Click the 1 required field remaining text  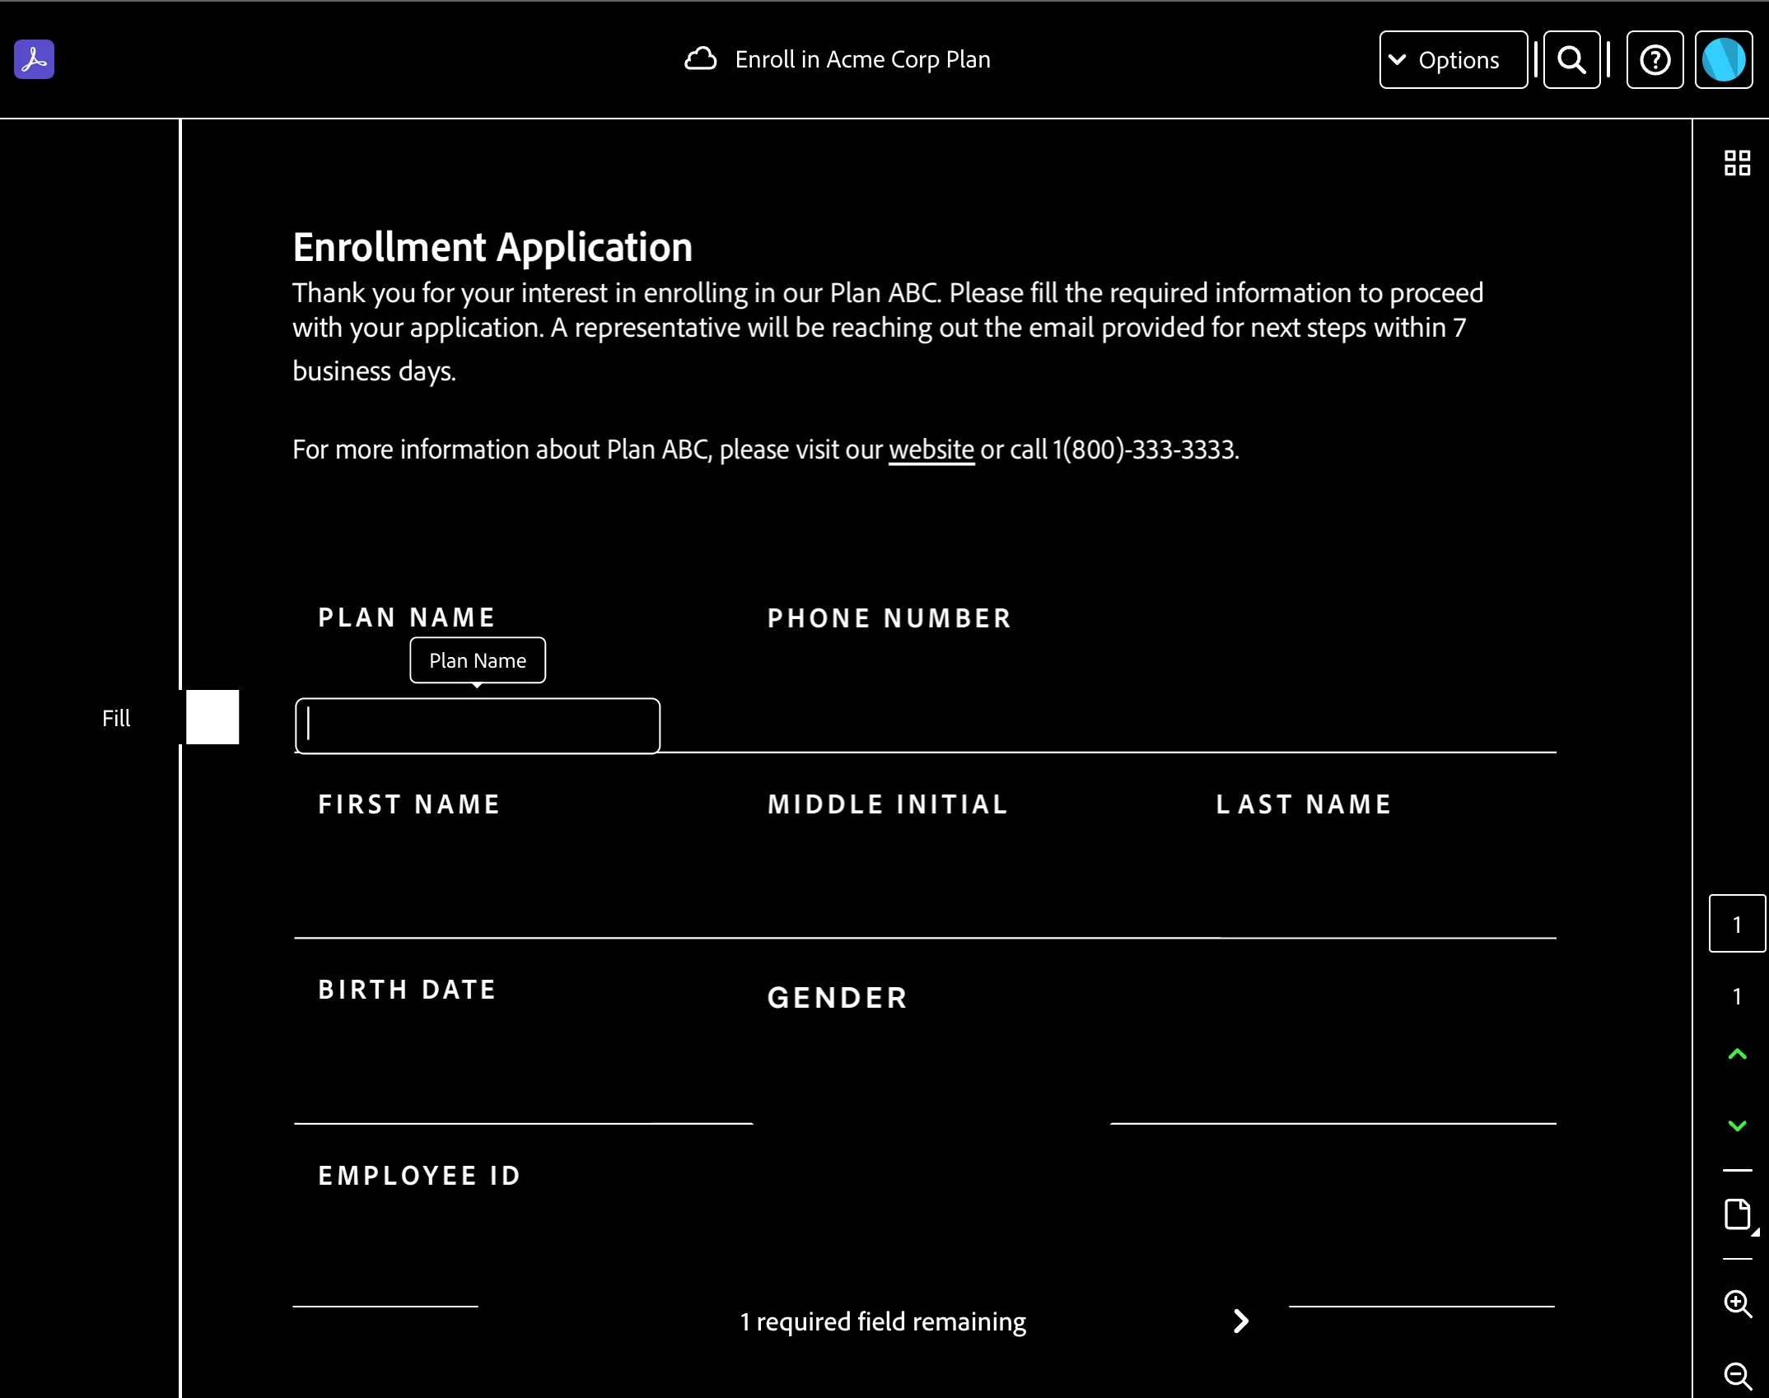click(882, 1321)
